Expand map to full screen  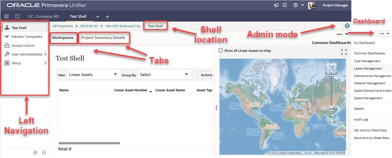(344, 52)
